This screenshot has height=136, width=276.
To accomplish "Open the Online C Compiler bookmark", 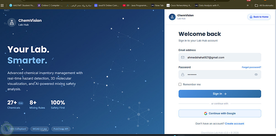I will tap(50, 6).
